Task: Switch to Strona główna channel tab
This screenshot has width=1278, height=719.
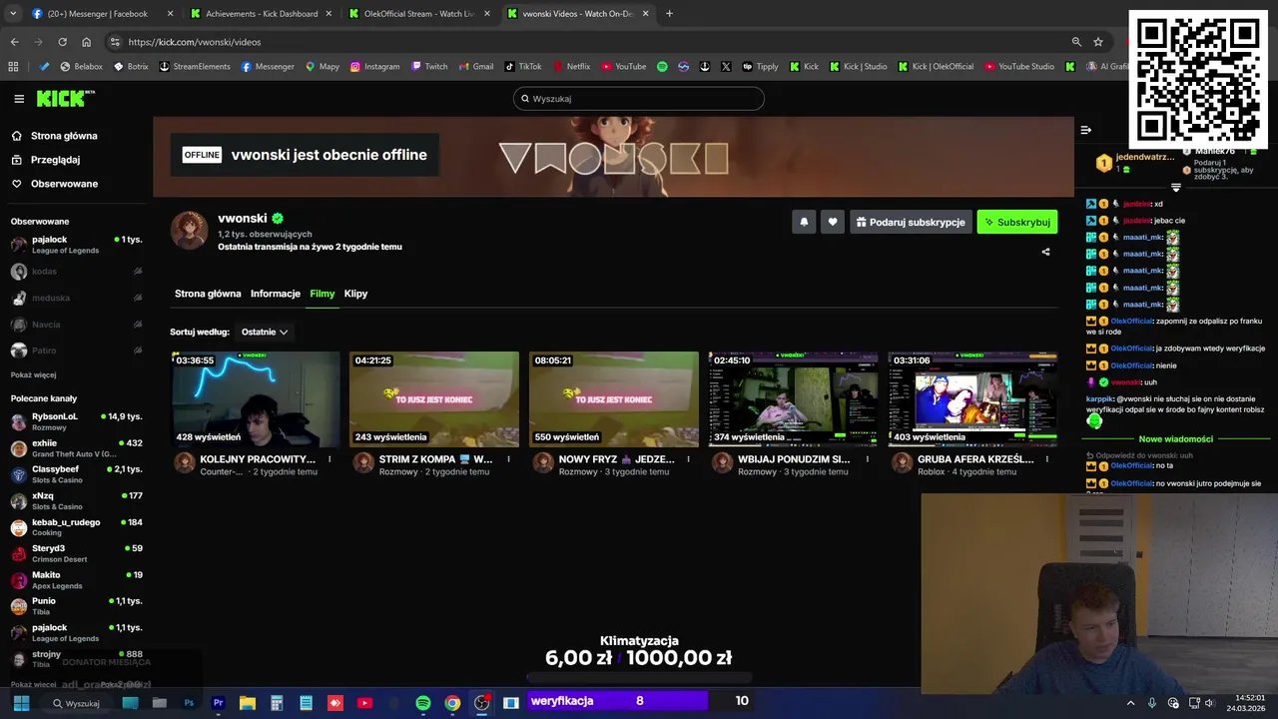Action: [208, 294]
